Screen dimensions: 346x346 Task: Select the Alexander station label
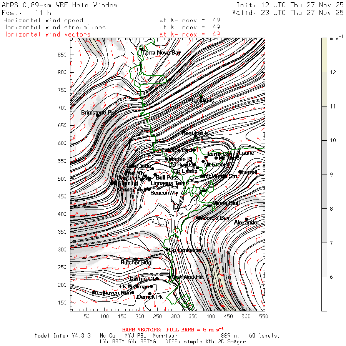tap(246, 223)
